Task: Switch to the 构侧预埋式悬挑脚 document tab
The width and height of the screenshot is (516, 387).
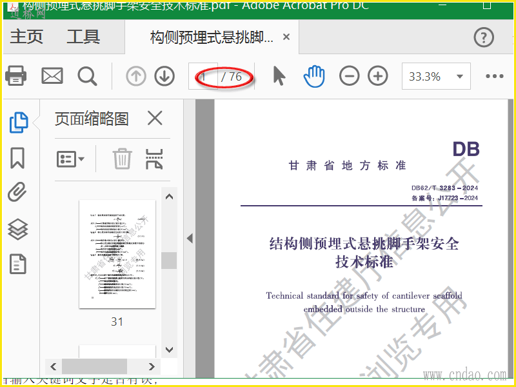Action: 212,37
